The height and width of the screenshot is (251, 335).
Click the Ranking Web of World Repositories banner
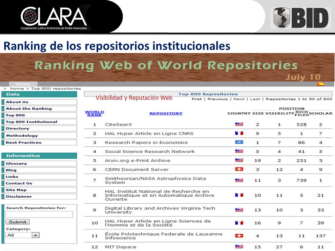167,67
